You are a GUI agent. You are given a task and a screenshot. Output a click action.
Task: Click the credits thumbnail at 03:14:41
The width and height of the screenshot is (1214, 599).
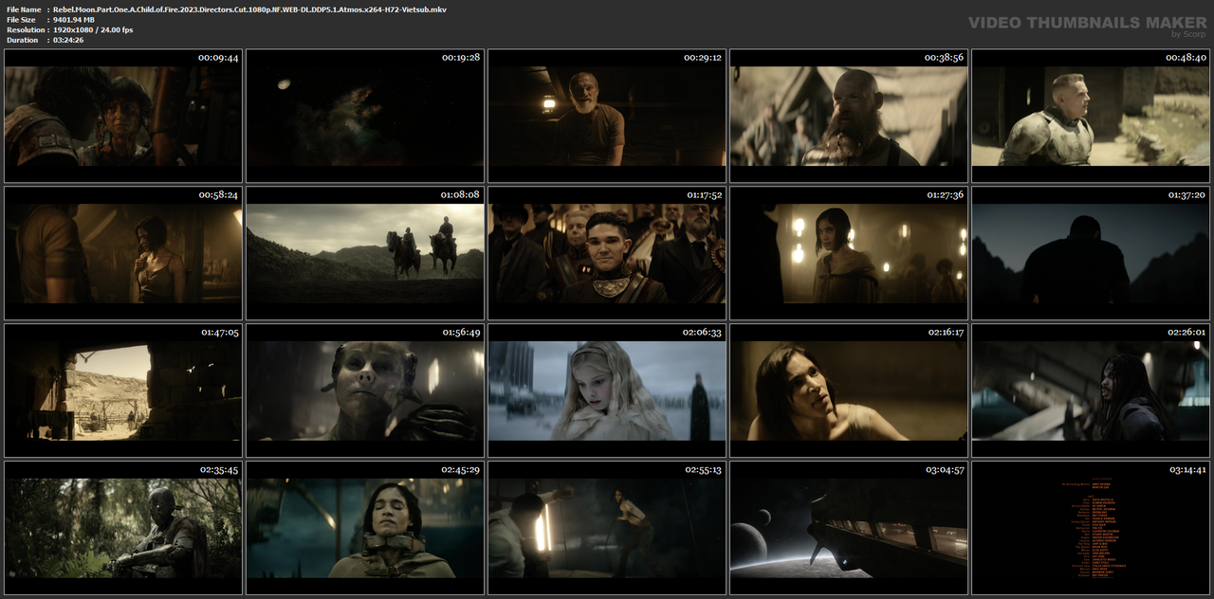(x=1091, y=528)
